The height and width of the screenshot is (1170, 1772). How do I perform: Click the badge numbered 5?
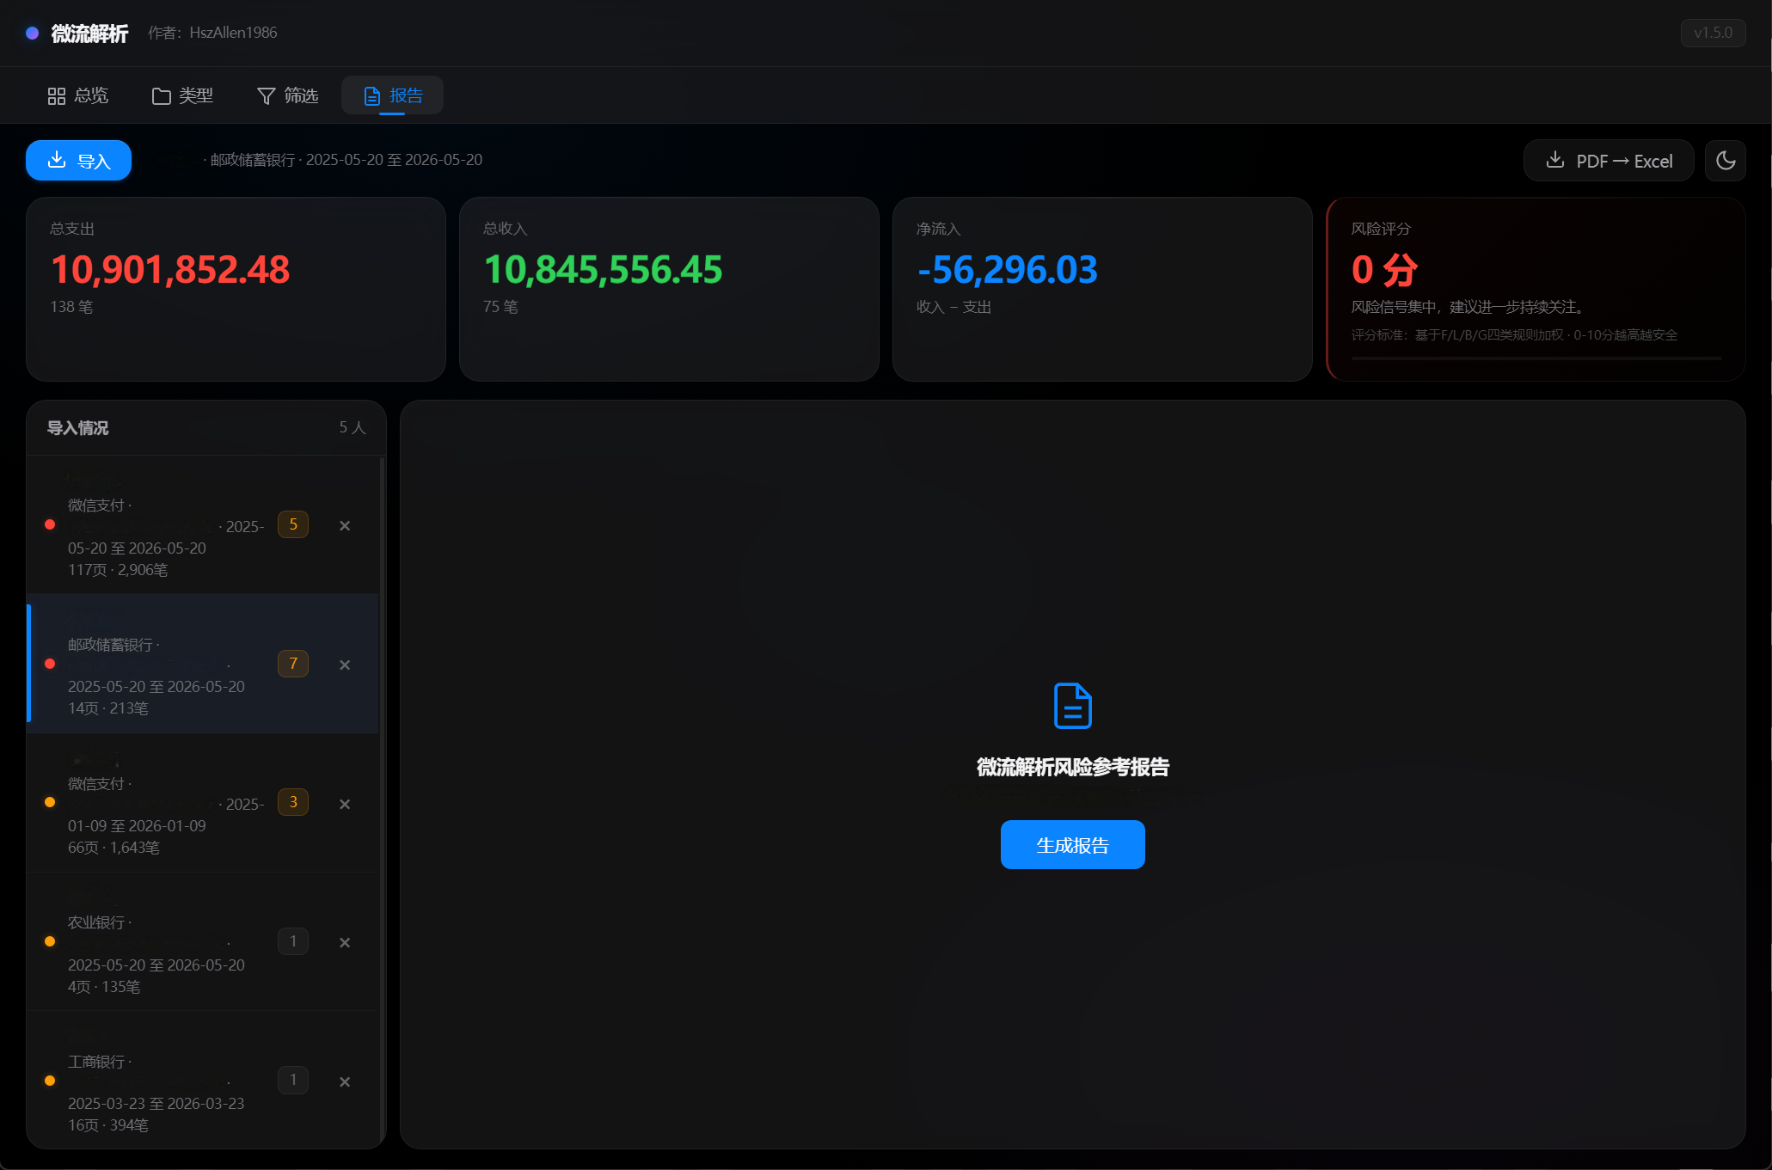[x=293, y=524]
